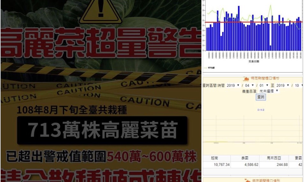This screenshot has height=182, width=304.
Task: Click the red 540萬~600萬株 text
Action: coord(152,157)
